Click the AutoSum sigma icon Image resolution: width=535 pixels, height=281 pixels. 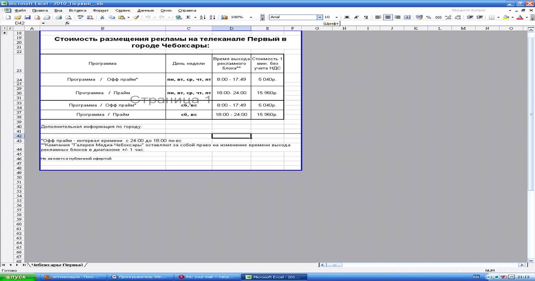(x=188, y=18)
